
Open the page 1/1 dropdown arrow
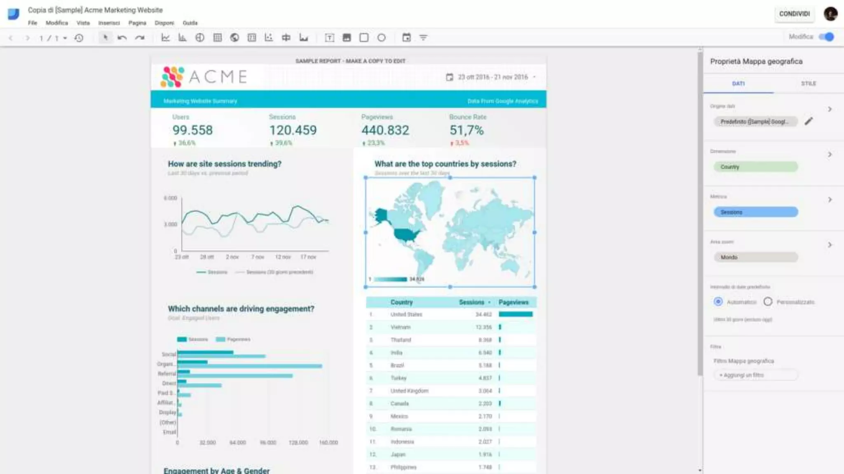point(65,38)
